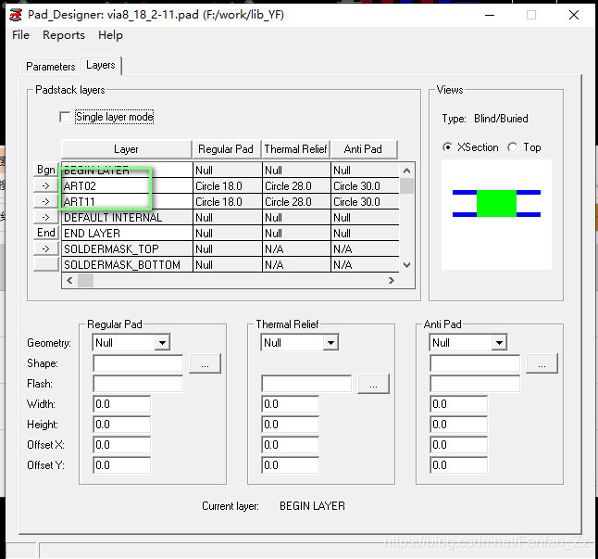The width and height of the screenshot is (598, 559).
Task: Click the arrow button beside ART11 layer
Action: tap(45, 201)
